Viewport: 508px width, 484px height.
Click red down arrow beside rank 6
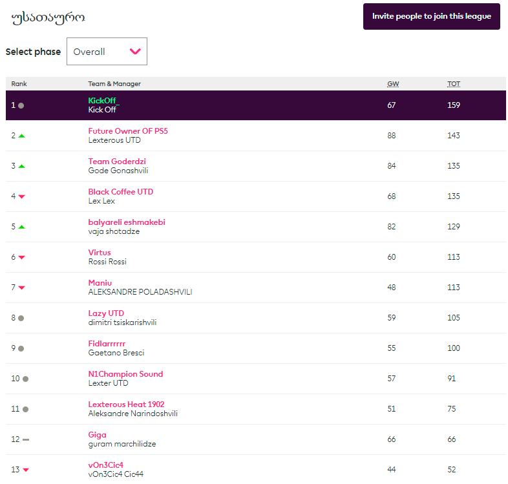click(21, 257)
